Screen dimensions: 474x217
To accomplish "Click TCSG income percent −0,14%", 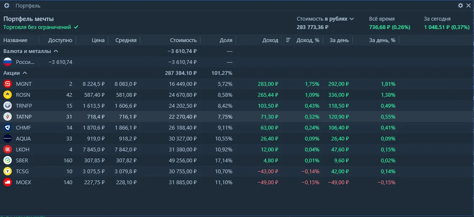I will click(311, 171).
